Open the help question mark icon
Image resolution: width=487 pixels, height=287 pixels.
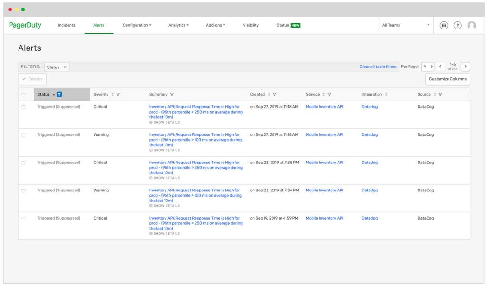pos(457,26)
